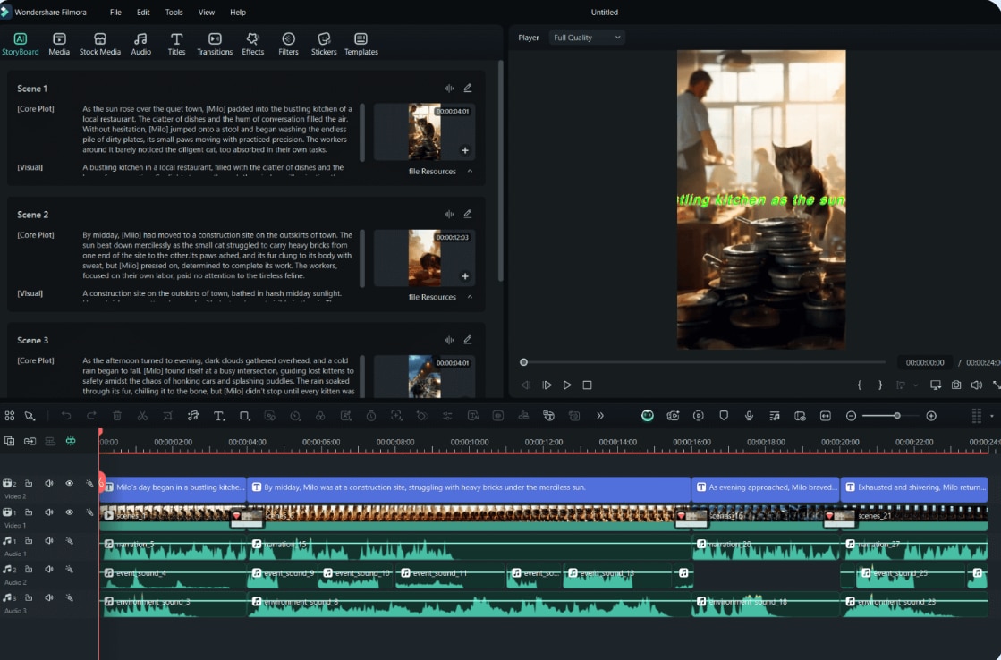Click the play-frame-forward button
Viewport: 1001px width, 660px height.
pyautogui.click(x=547, y=385)
